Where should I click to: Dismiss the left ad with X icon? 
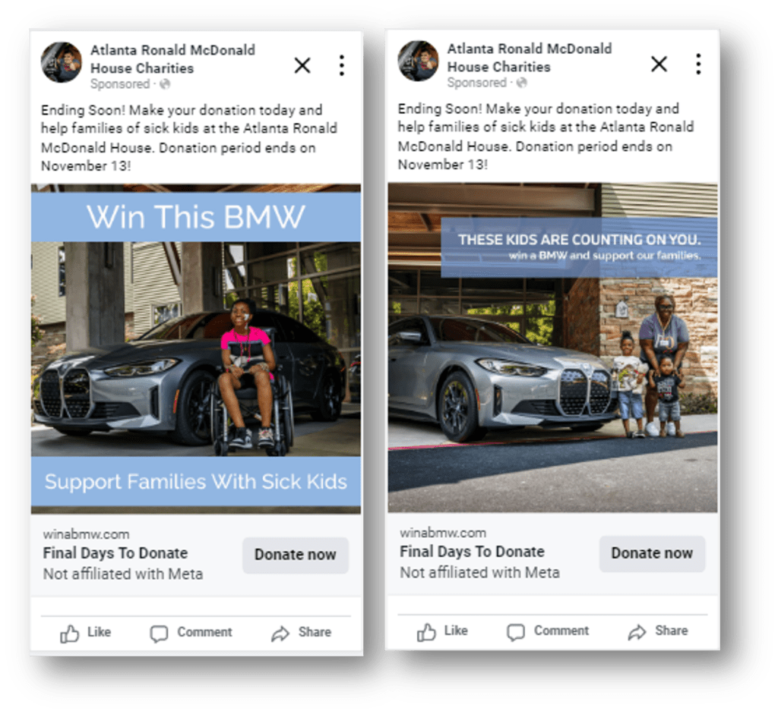click(x=302, y=65)
